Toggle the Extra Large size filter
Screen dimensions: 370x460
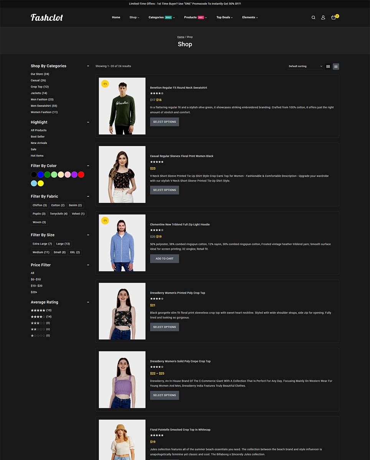[x=42, y=244]
